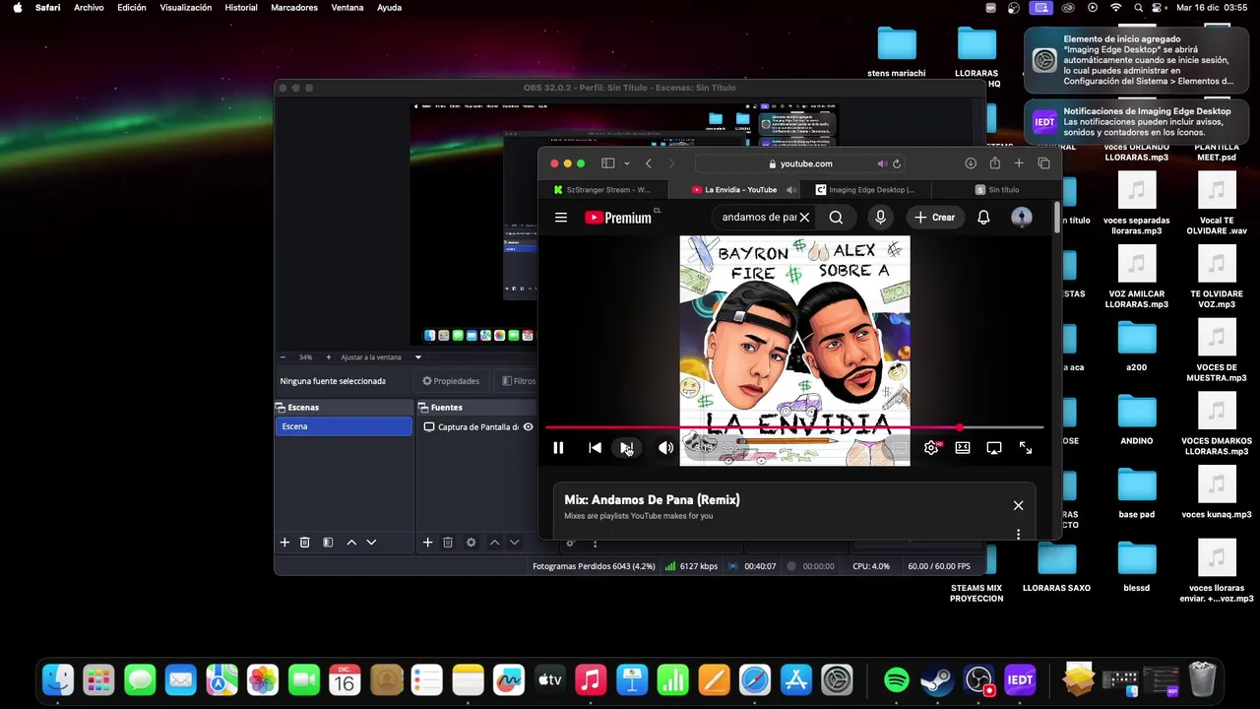Open YouTube notifications bell

[x=983, y=218]
